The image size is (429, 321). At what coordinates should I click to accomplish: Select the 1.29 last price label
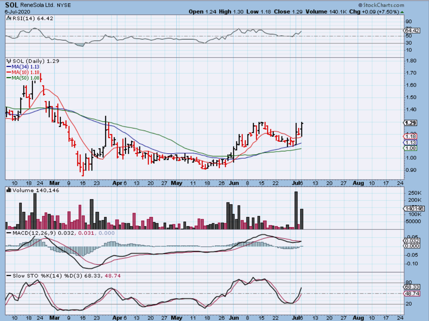tap(411, 123)
